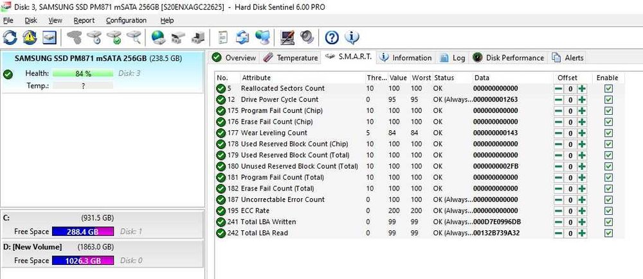Open the Disk menu
The image size is (643, 279).
(31, 21)
